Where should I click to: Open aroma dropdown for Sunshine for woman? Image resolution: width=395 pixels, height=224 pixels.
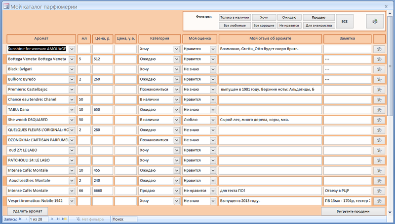pos(72,49)
